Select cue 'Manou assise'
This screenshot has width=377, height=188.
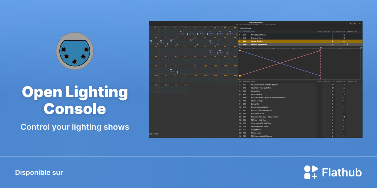(300, 133)
